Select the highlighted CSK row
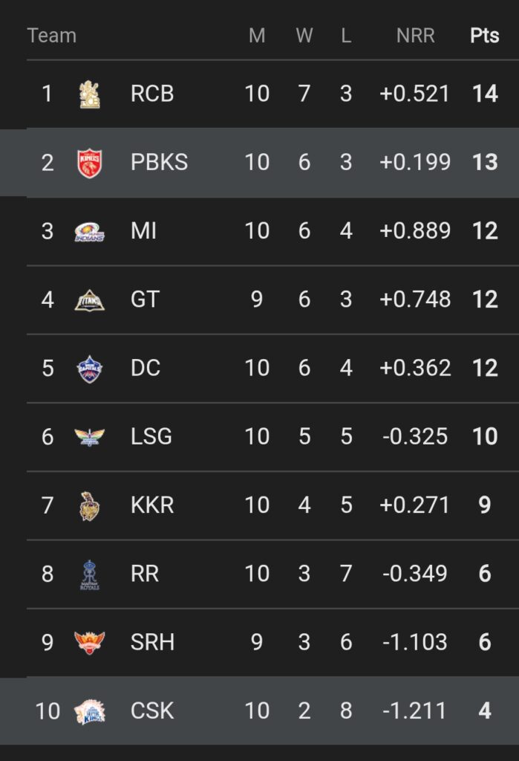This screenshot has height=761, width=519. (260, 710)
